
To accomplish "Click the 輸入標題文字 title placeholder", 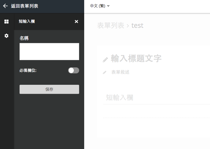I will tap(136, 59).
